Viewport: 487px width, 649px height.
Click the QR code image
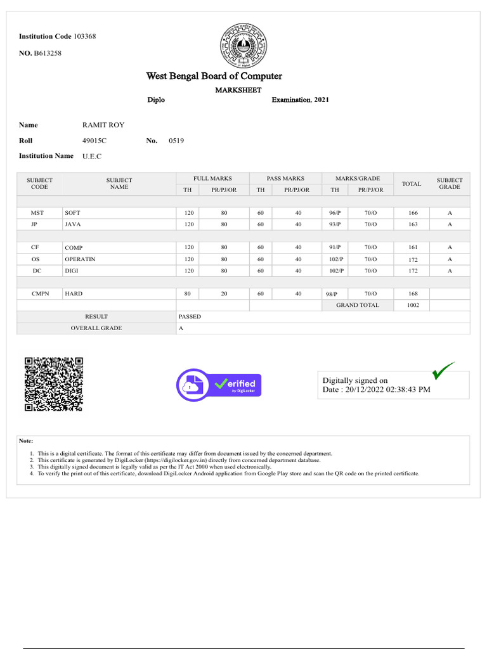tap(54, 384)
